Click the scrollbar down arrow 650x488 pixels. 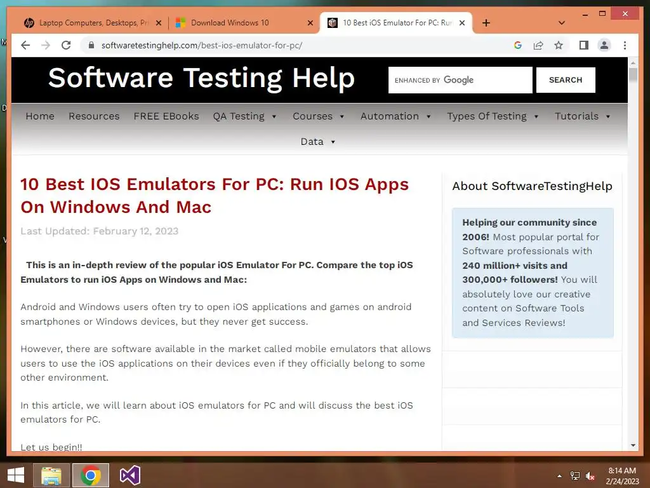[x=633, y=445]
